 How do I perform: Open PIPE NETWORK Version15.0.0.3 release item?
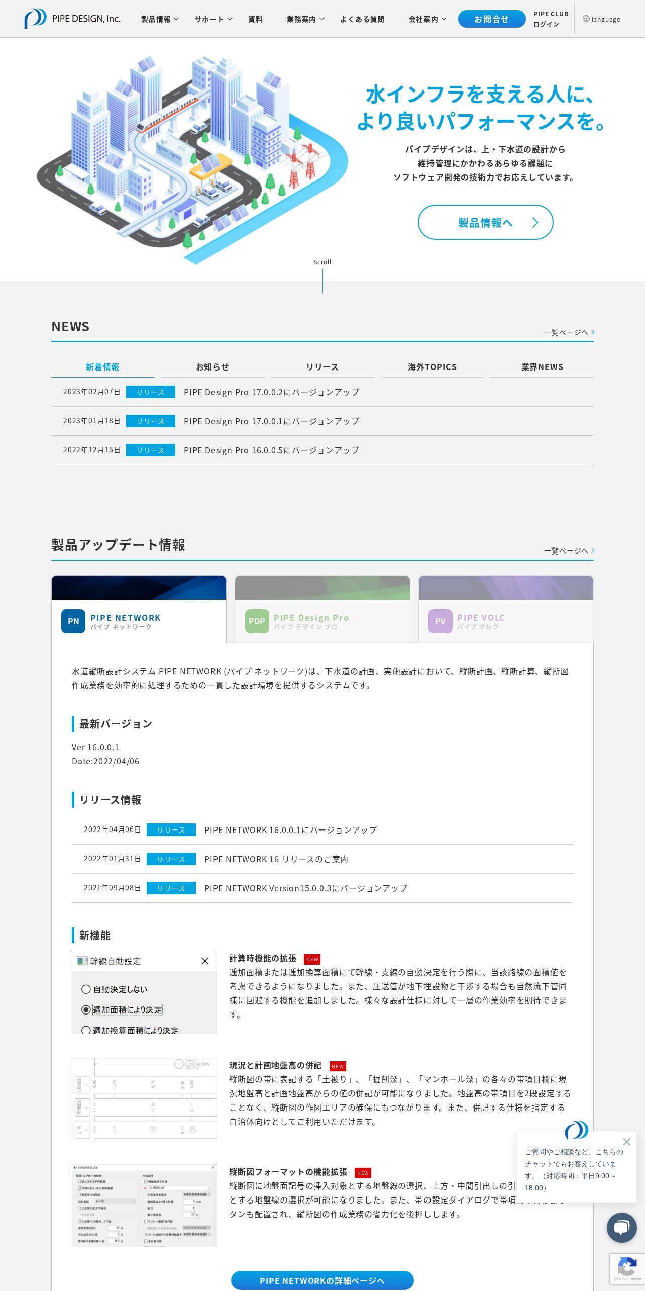[306, 888]
